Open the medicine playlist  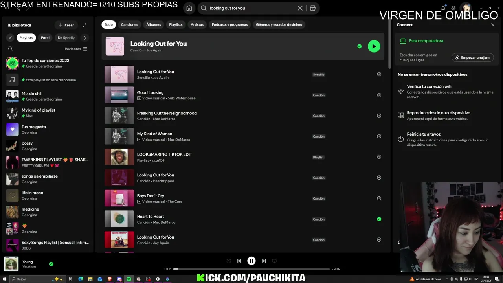point(48,212)
